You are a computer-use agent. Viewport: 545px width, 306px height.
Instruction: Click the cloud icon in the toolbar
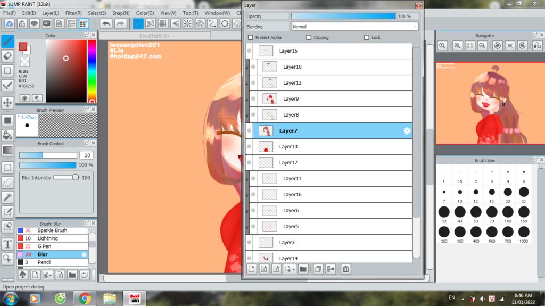click(x=10, y=23)
